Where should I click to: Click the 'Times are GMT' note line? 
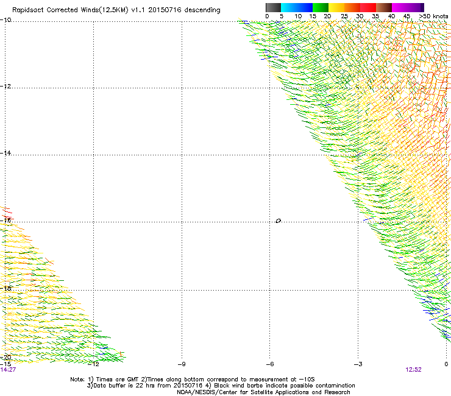tap(192, 380)
